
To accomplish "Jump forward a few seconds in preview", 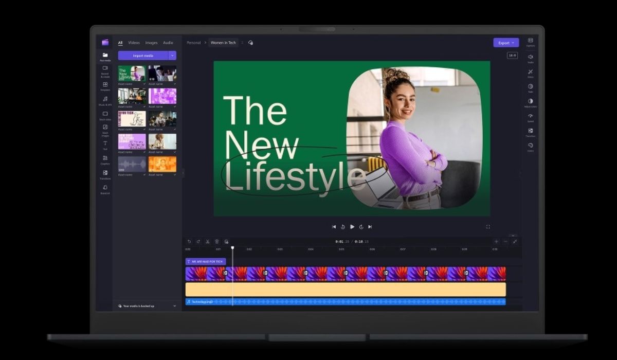I will (361, 226).
